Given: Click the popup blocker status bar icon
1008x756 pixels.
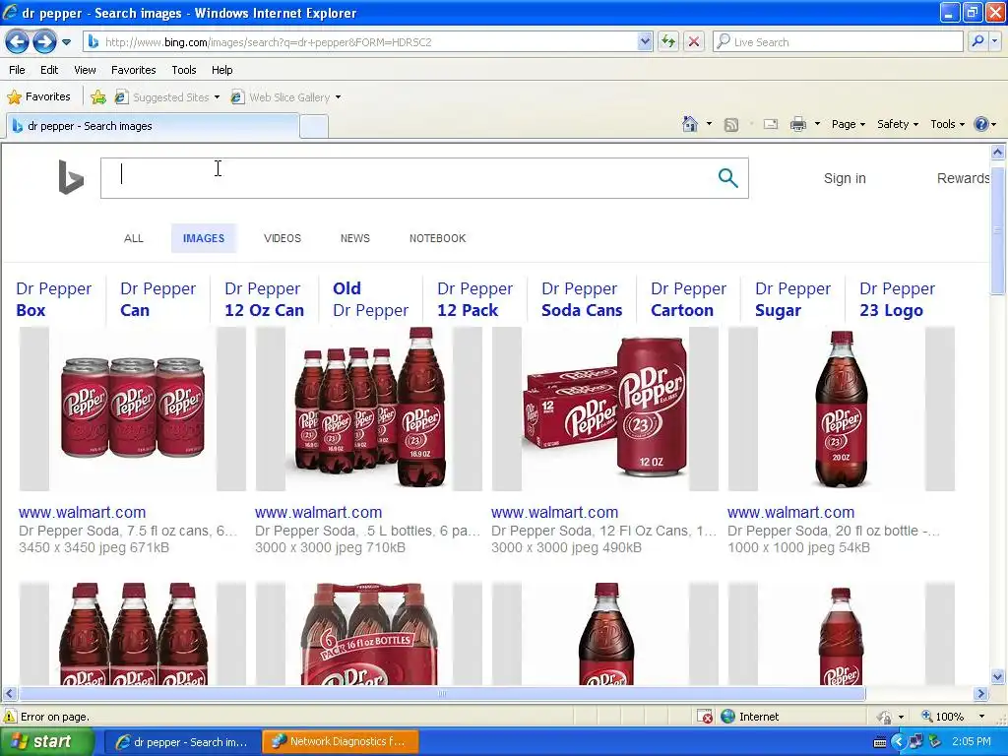Looking at the screenshot, I should (705, 717).
